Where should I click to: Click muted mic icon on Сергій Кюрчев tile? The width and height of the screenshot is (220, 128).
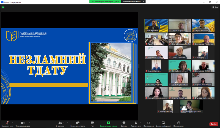point(193,30)
